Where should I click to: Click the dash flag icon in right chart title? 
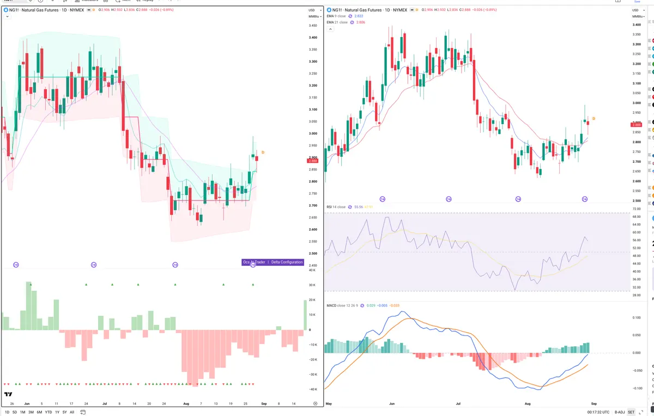click(x=411, y=10)
